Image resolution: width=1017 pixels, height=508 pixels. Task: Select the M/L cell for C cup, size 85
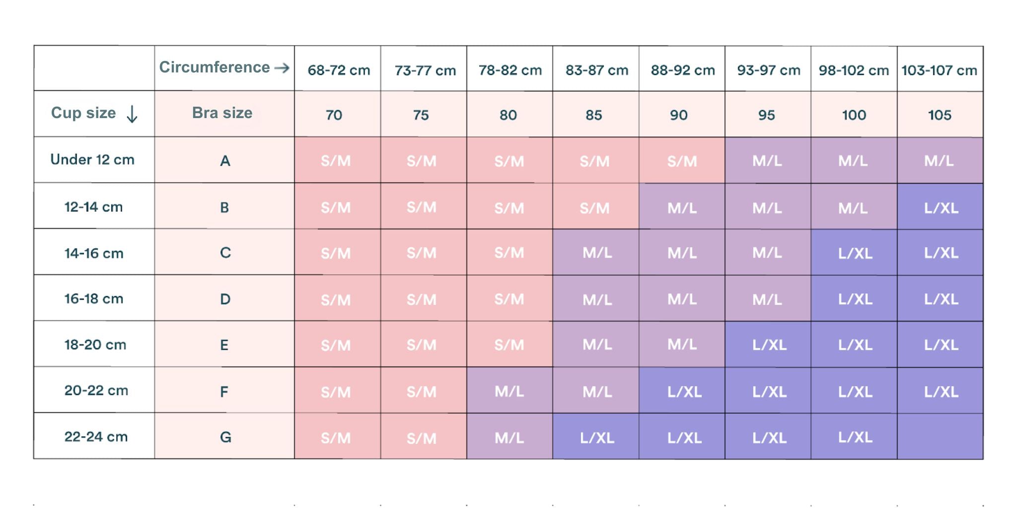coord(597,253)
